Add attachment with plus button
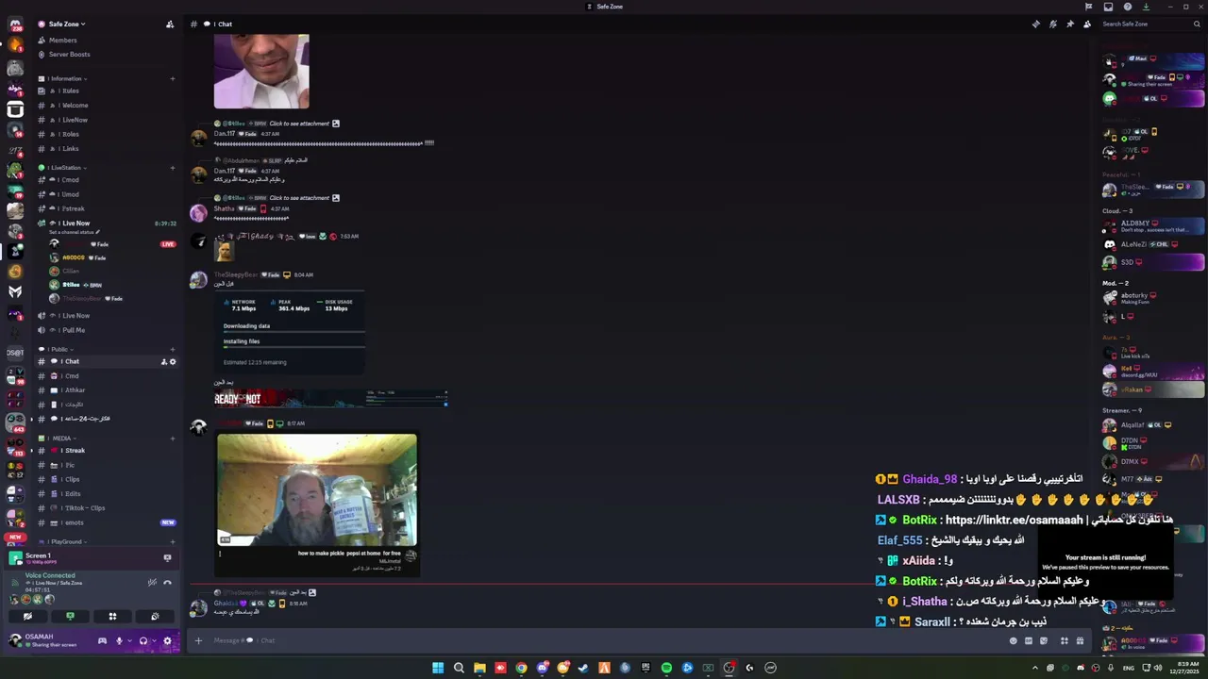1208x679 pixels. 198,640
